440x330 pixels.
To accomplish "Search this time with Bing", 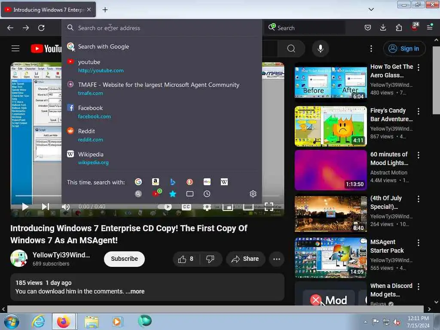I will (173, 182).
